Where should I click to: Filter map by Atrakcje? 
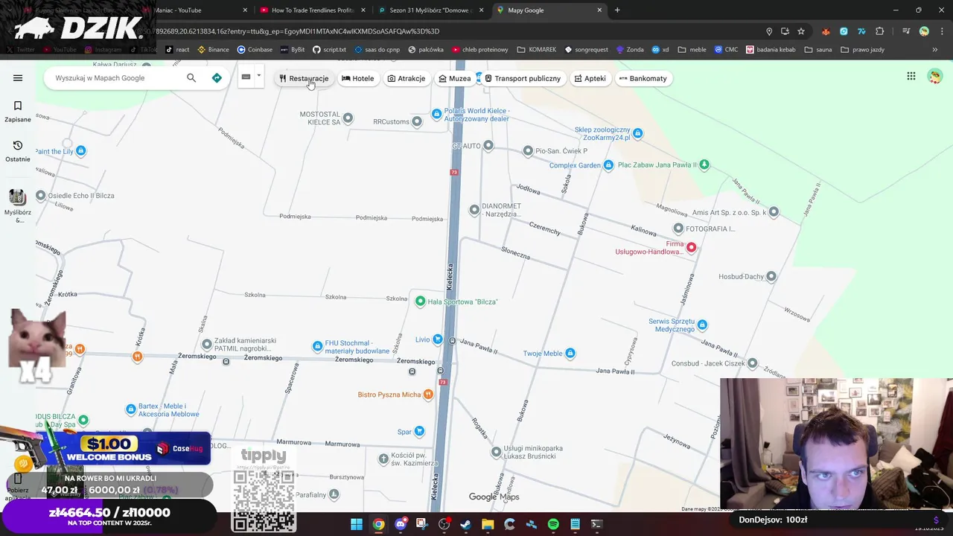407,78
